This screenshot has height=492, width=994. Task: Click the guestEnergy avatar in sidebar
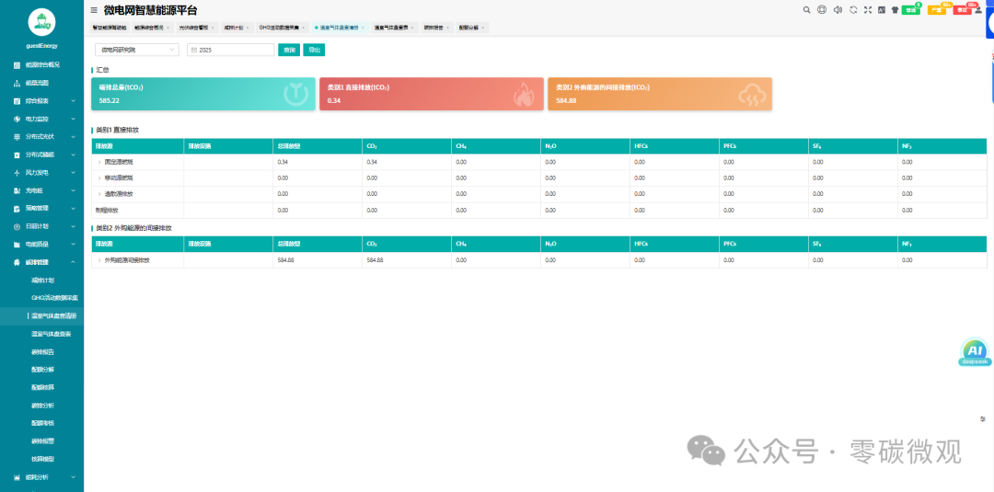click(x=41, y=22)
